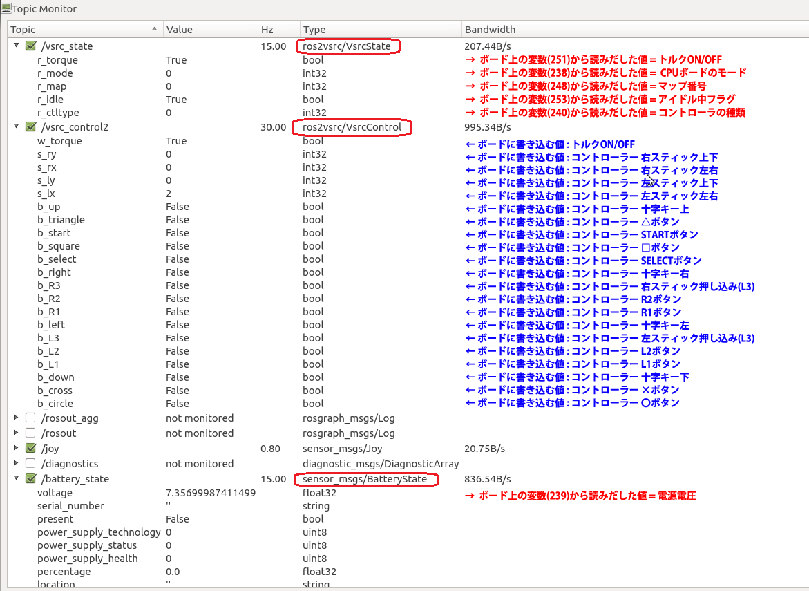Expand the /rosout topic
This screenshot has height=591, width=809.
point(16,433)
